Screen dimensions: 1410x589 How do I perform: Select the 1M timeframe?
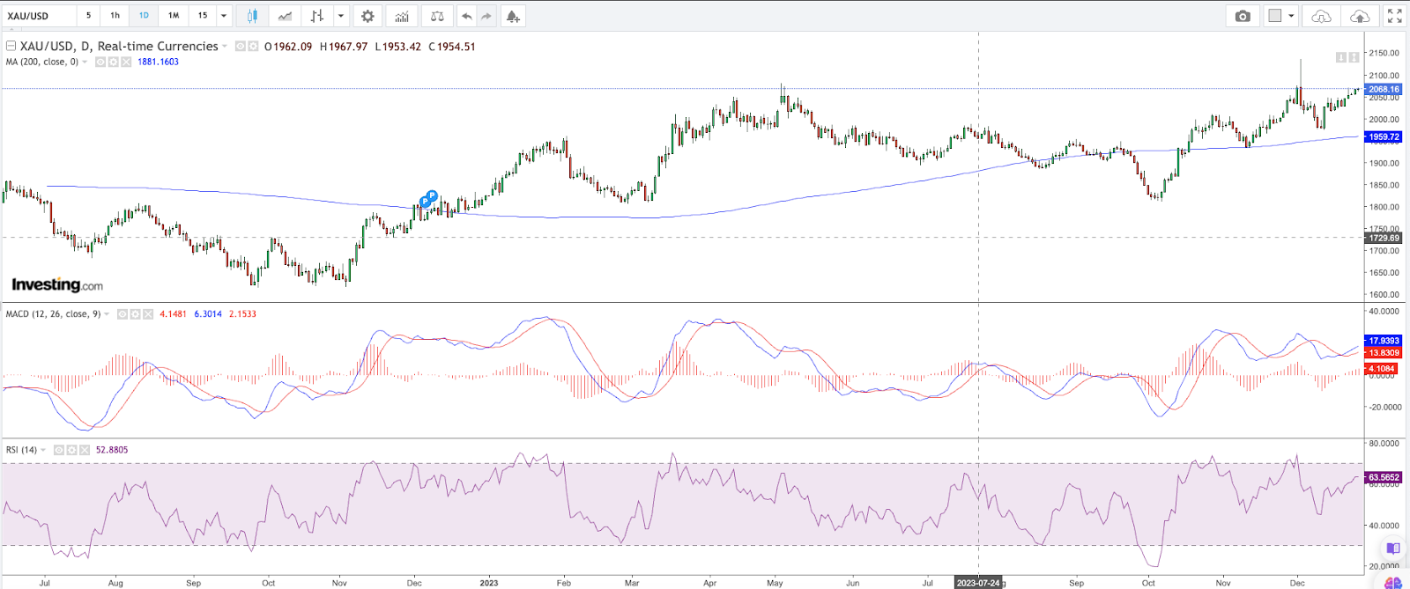click(174, 16)
